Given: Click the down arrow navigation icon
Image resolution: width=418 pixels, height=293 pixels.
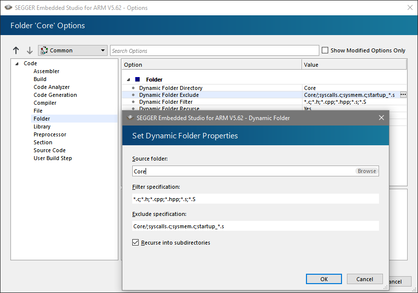Looking at the screenshot, I should click(x=30, y=50).
